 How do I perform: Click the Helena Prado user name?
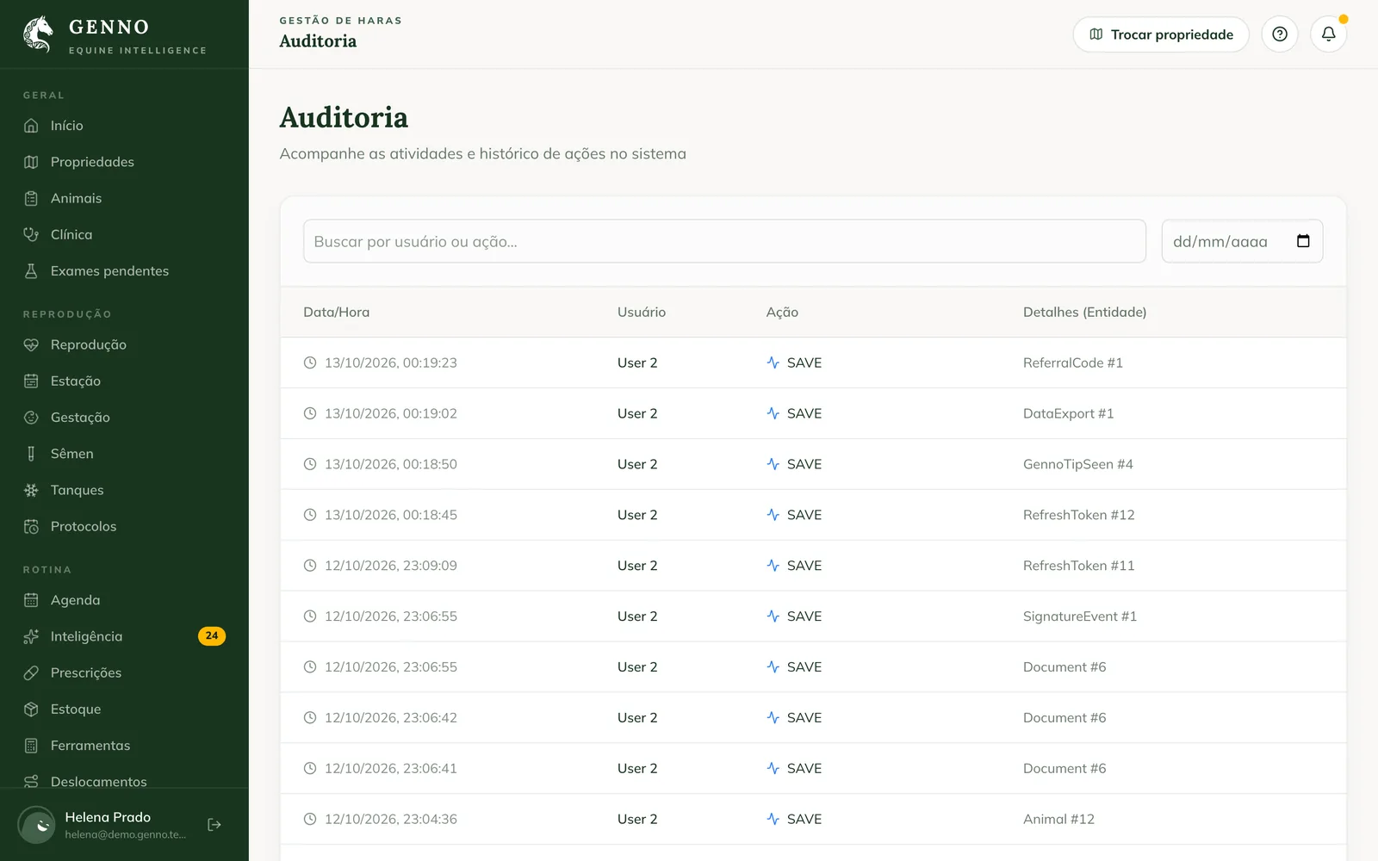(x=108, y=817)
